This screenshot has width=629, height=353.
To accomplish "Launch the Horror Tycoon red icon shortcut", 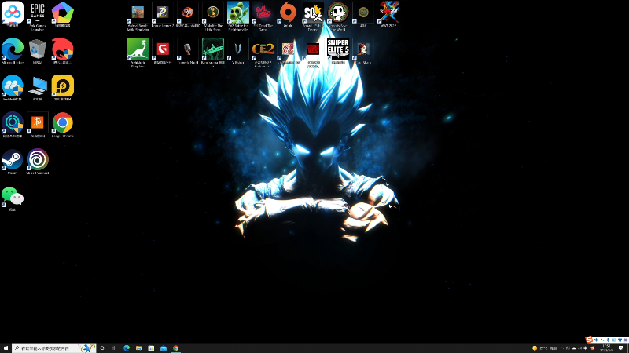I will tap(313, 53).
